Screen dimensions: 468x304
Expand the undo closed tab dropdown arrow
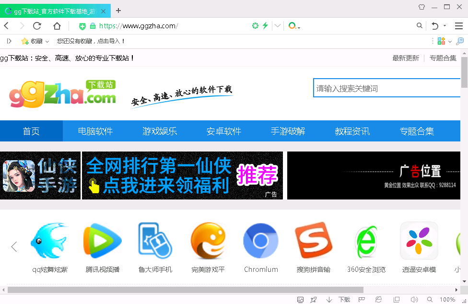[x=445, y=26]
